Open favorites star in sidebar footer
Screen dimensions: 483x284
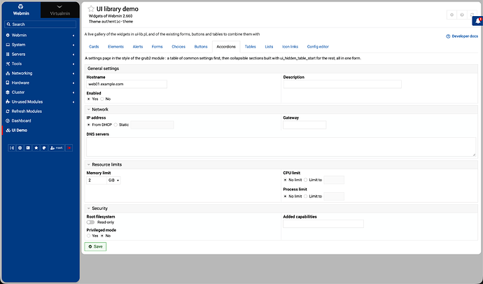click(36, 148)
